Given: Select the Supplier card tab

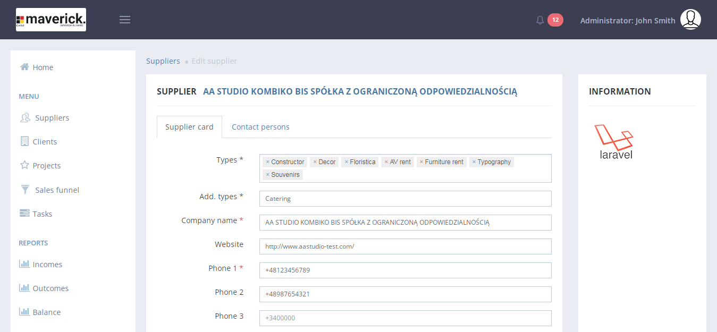Looking at the screenshot, I should pyautogui.click(x=189, y=127).
